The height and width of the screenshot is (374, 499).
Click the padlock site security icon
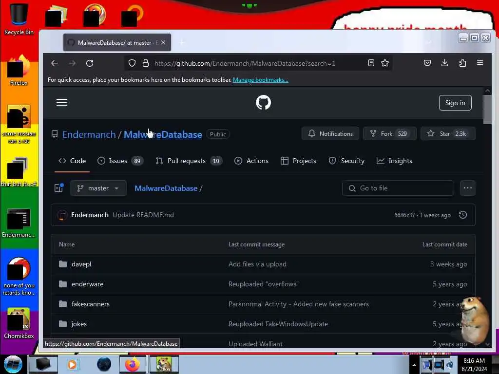pos(146,63)
